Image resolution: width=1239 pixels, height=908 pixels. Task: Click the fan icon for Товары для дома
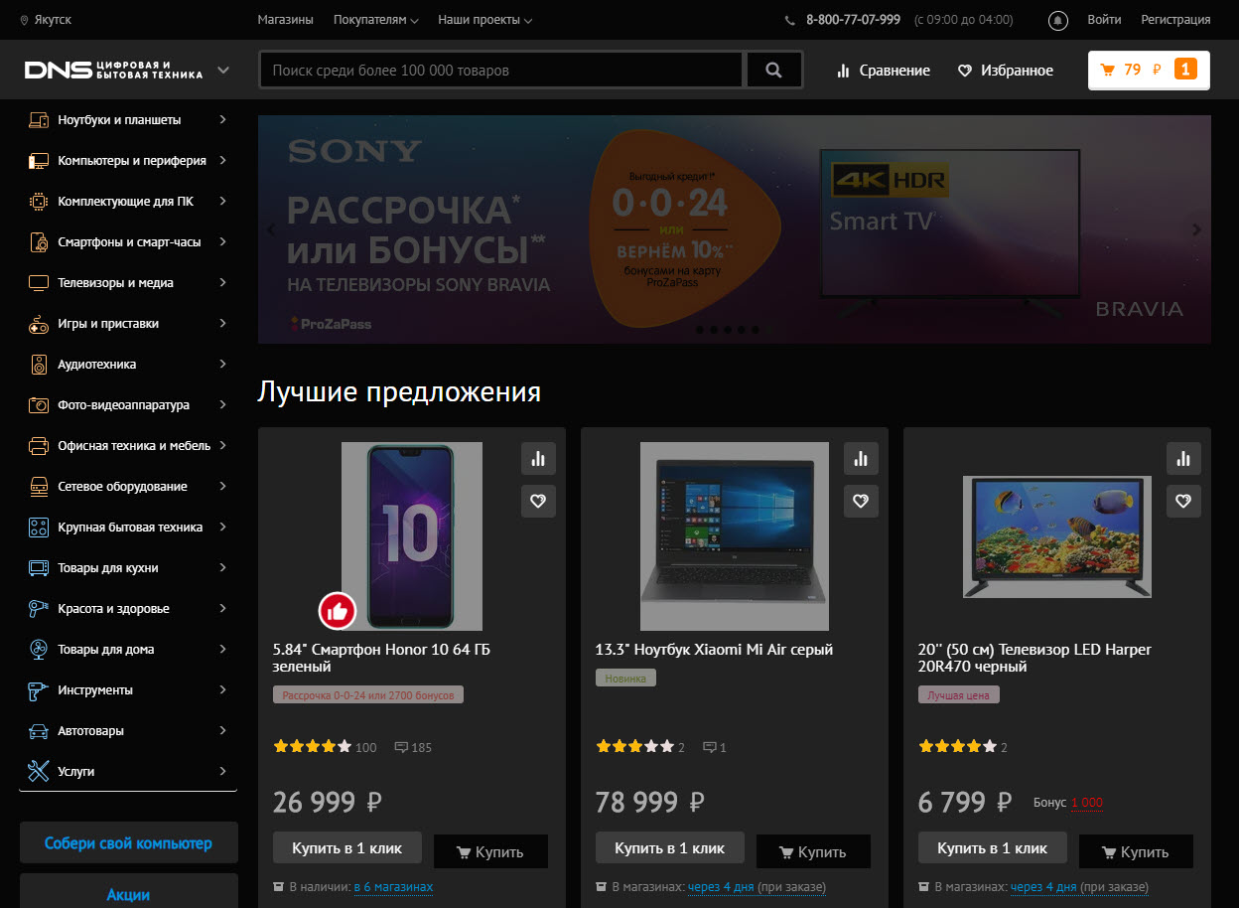(x=39, y=650)
